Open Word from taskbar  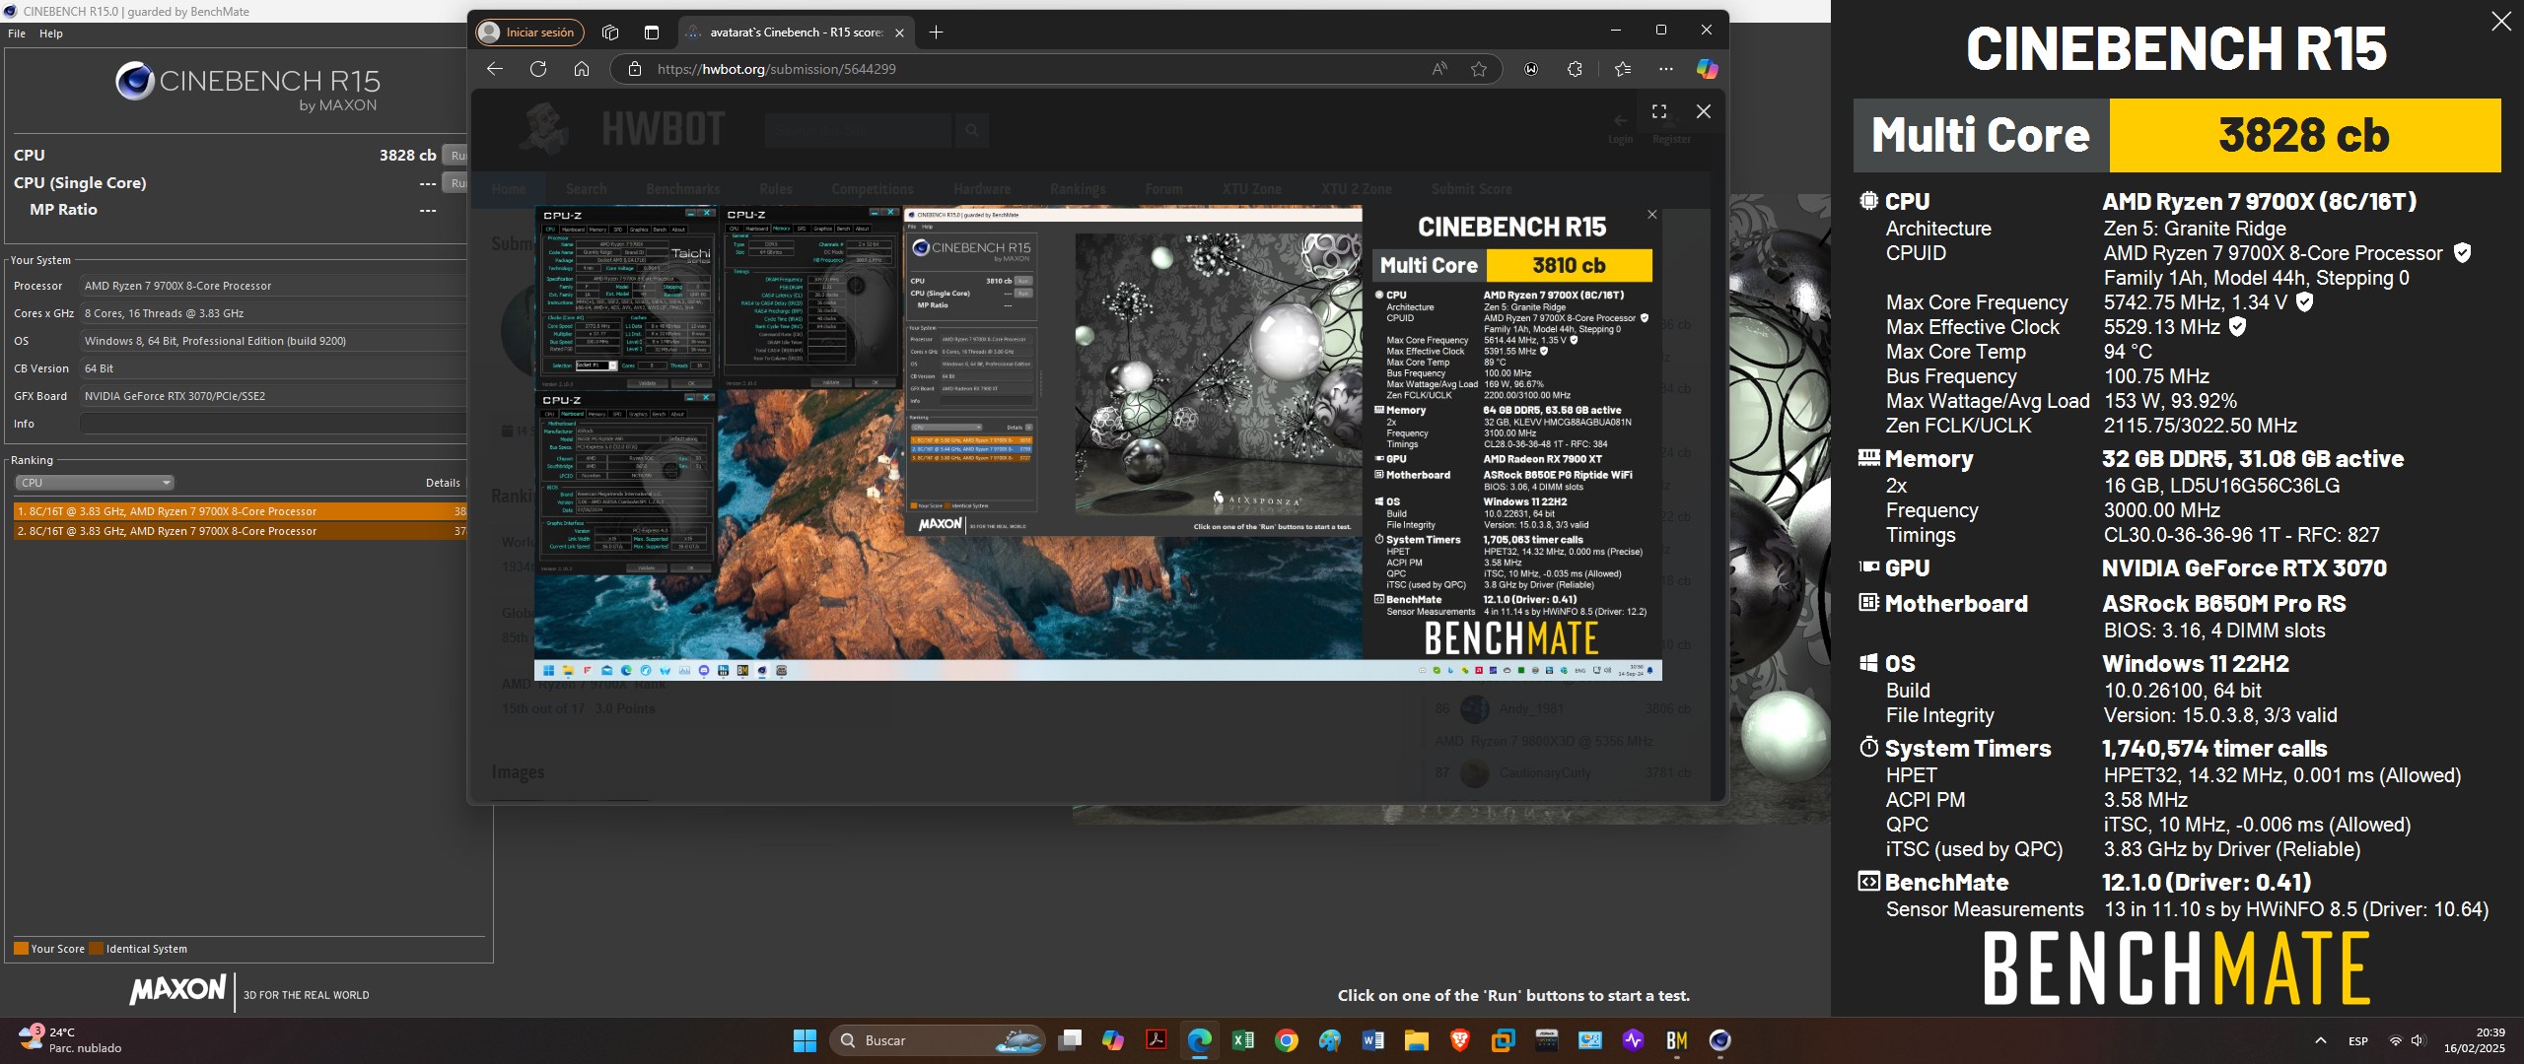pos(1372,1040)
